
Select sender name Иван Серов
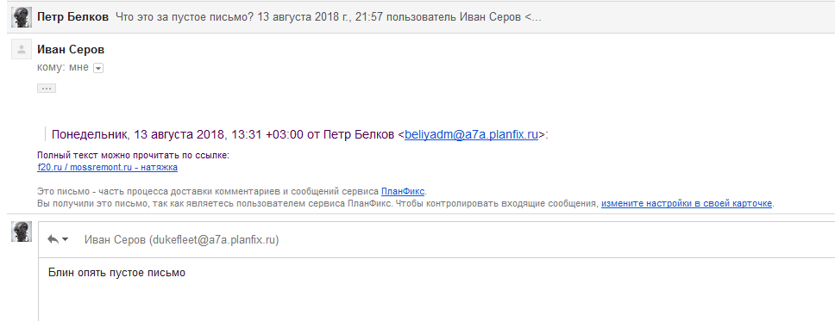tap(71, 50)
